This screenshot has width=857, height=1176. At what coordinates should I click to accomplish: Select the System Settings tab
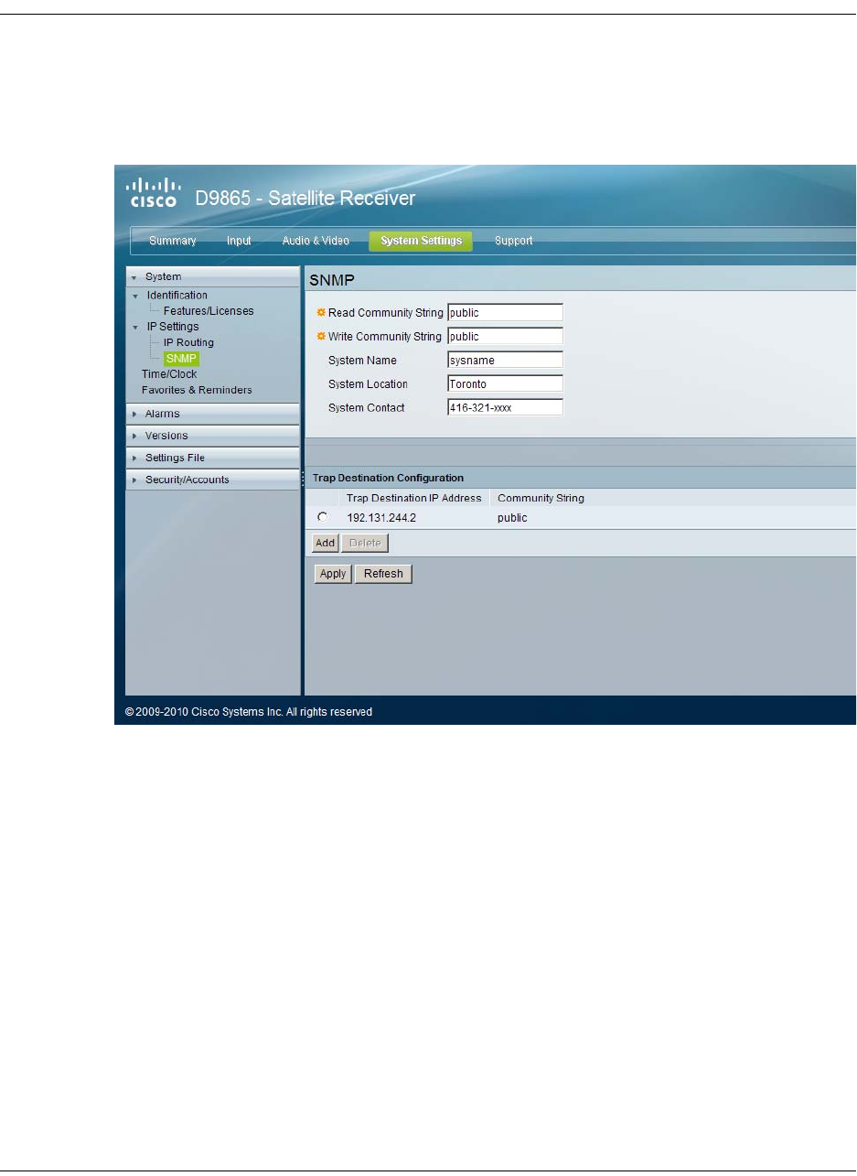click(x=421, y=241)
